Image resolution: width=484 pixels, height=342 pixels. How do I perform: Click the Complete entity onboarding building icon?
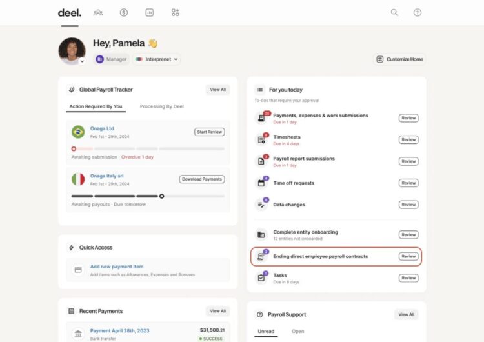tap(261, 235)
